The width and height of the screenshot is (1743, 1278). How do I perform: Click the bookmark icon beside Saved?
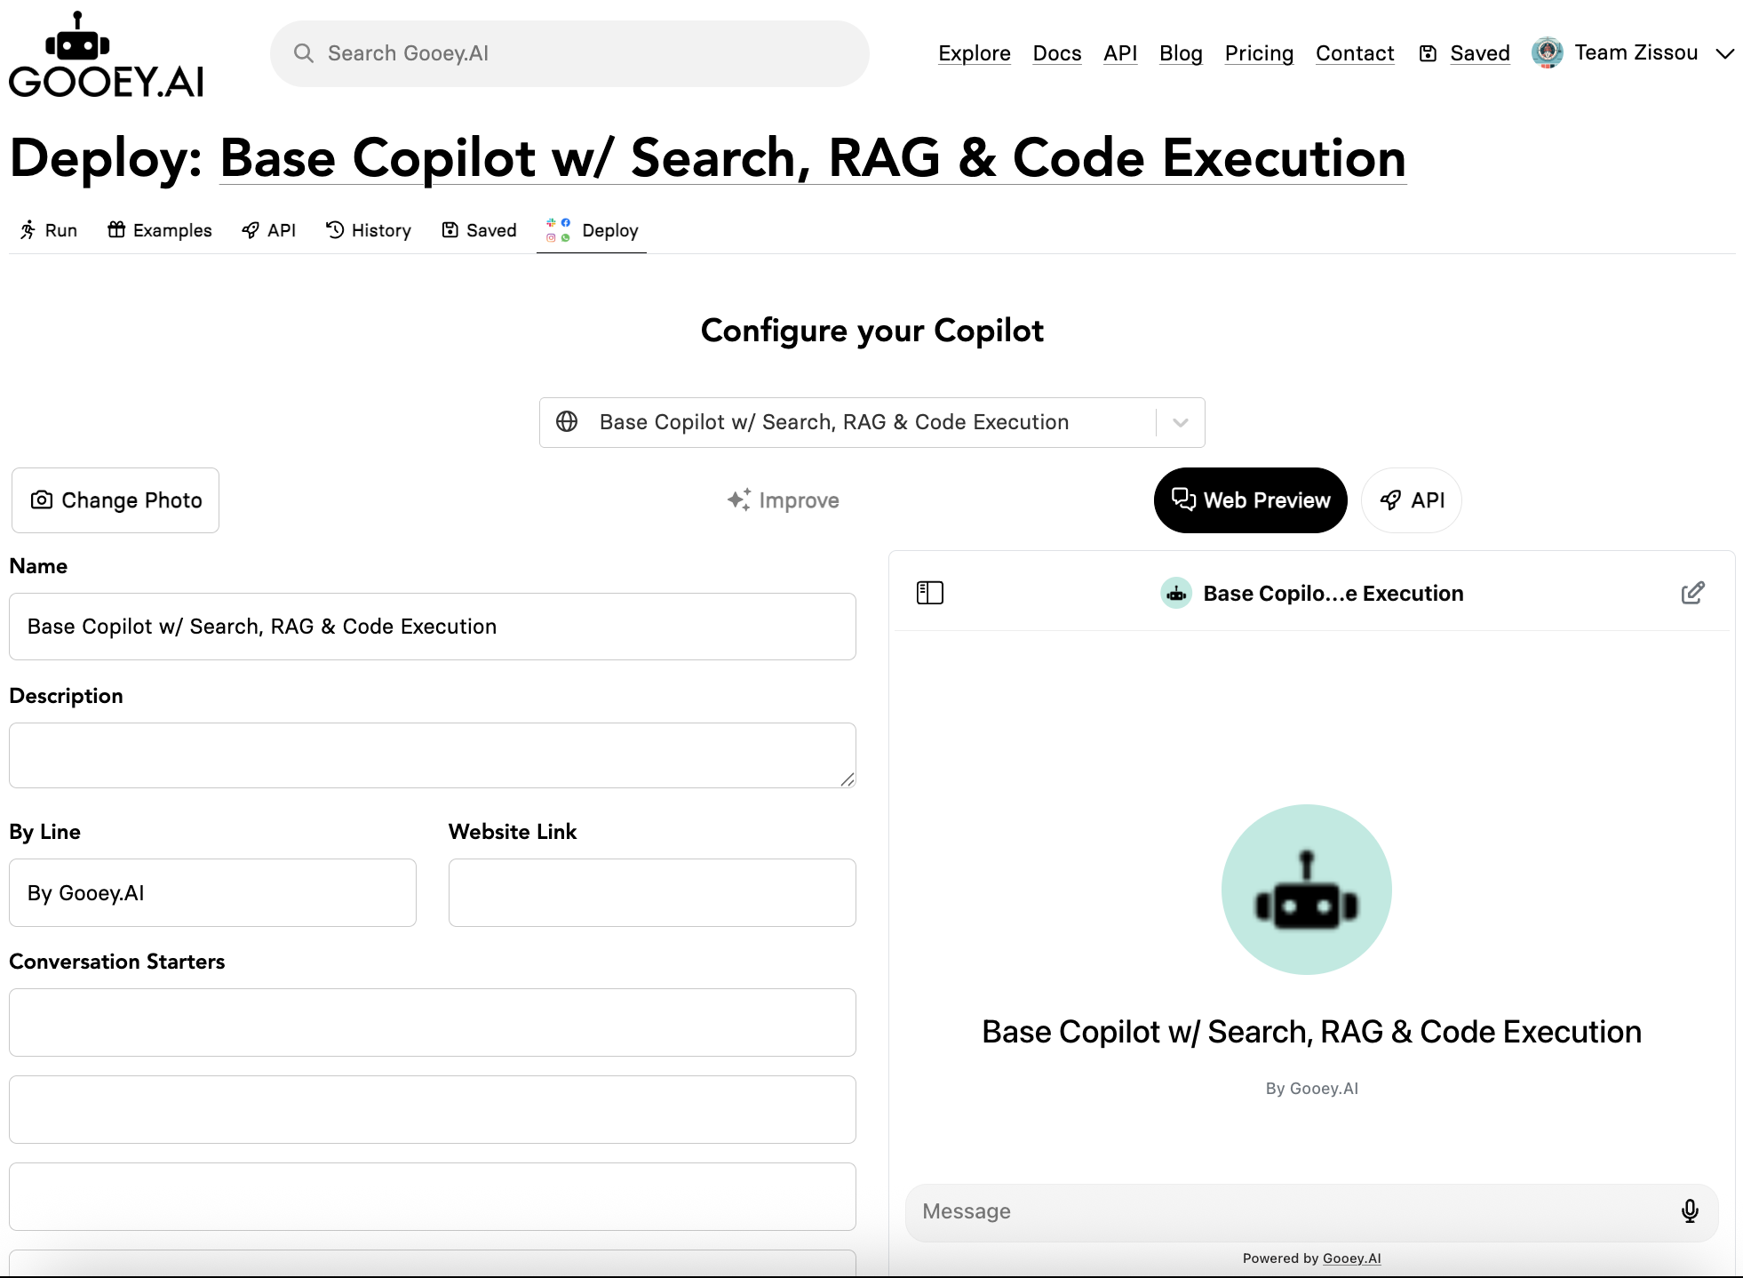click(x=1428, y=53)
